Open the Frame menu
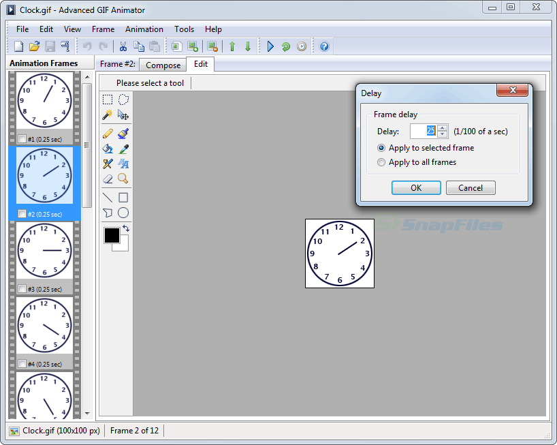 click(103, 29)
